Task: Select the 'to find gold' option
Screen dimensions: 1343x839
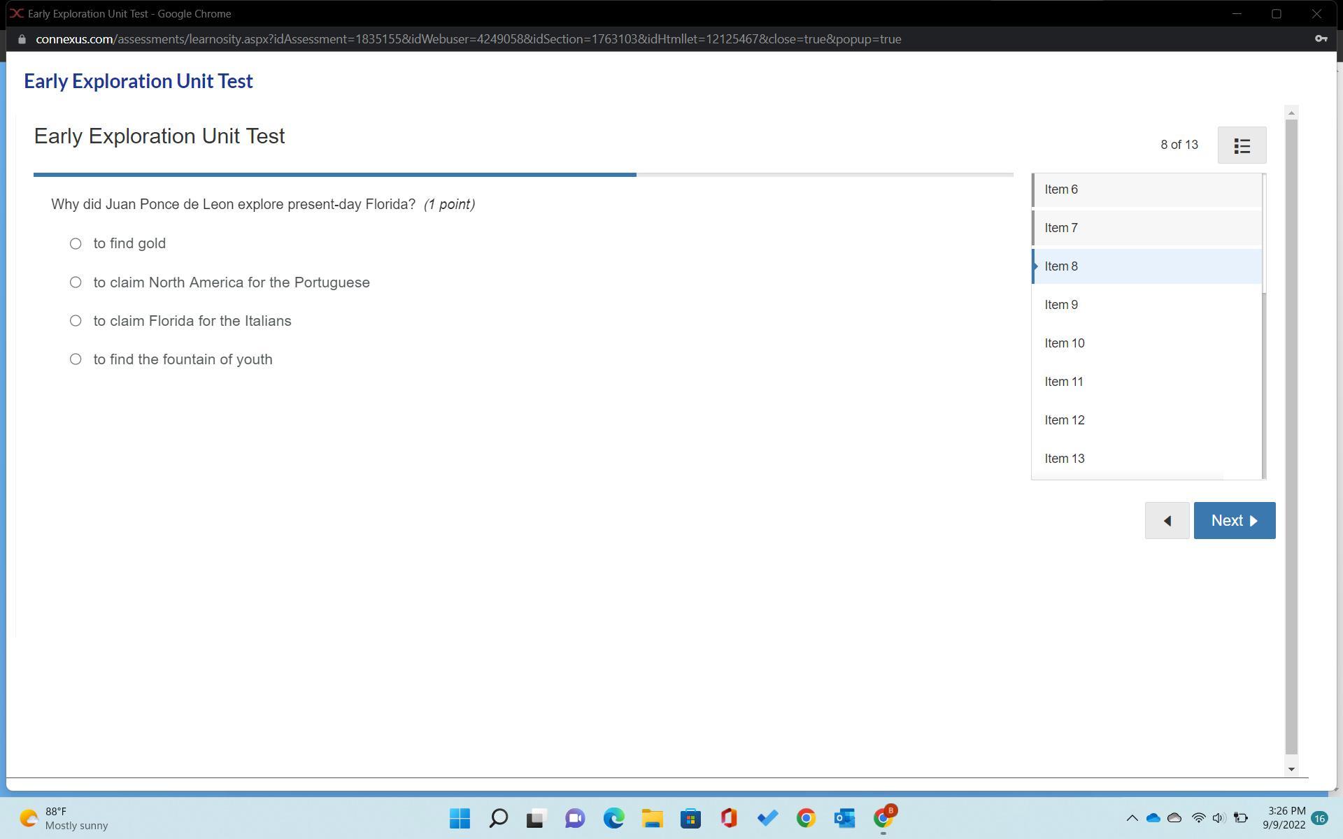Action: (x=76, y=244)
